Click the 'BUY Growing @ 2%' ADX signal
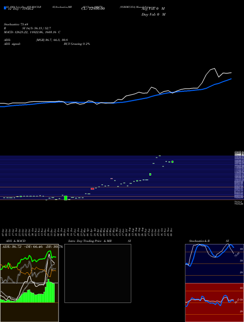This screenshot has height=322, width=244. click(77, 44)
